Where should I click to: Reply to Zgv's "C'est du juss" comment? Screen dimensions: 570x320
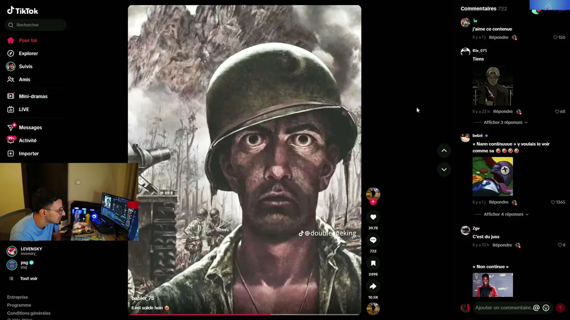tap(502, 245)
